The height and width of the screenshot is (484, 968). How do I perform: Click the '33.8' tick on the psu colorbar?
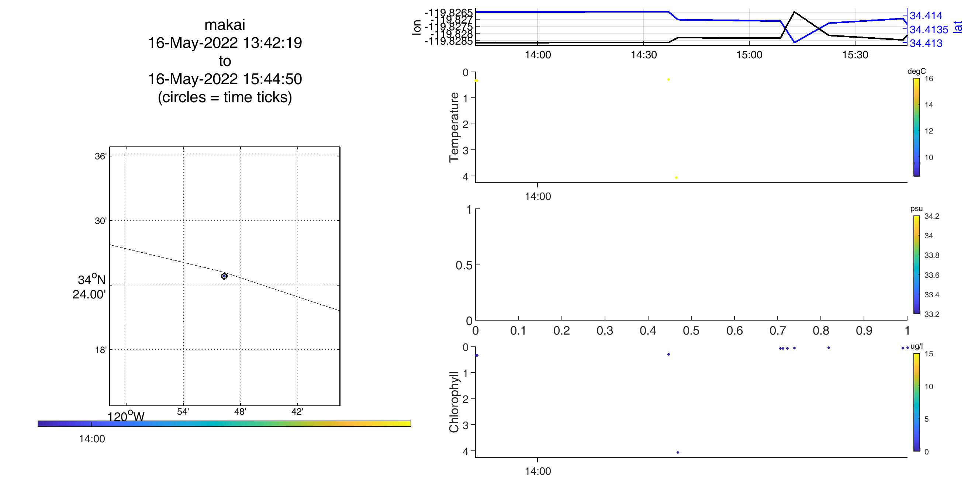tap(931, 256)
